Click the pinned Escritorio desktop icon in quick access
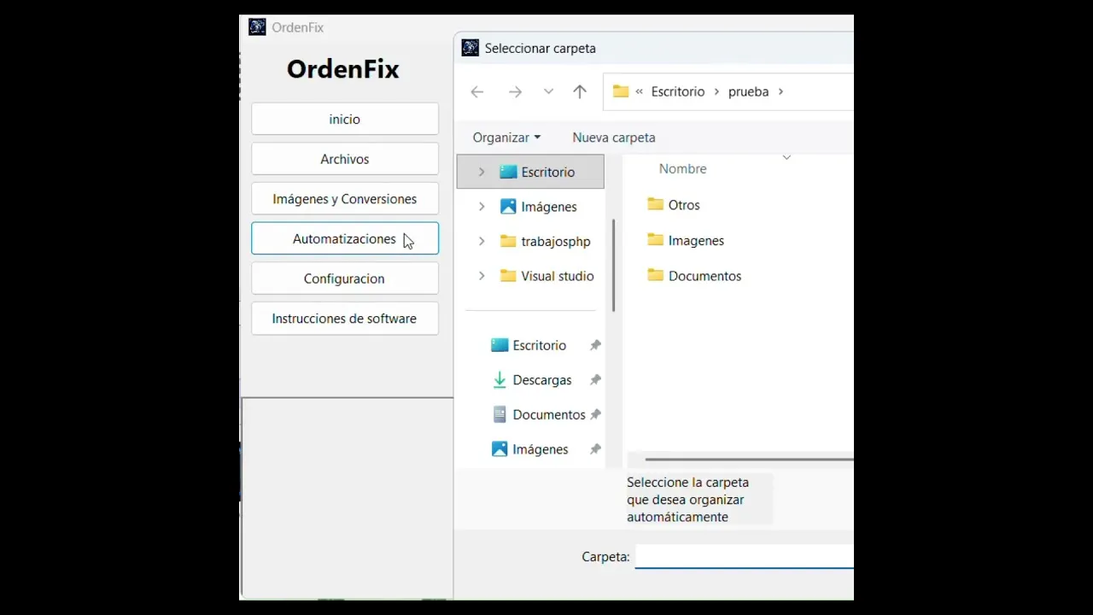 point(500,345)
